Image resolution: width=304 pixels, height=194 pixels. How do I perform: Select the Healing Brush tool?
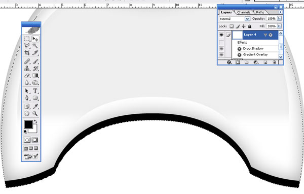click(x=27, y=61)
